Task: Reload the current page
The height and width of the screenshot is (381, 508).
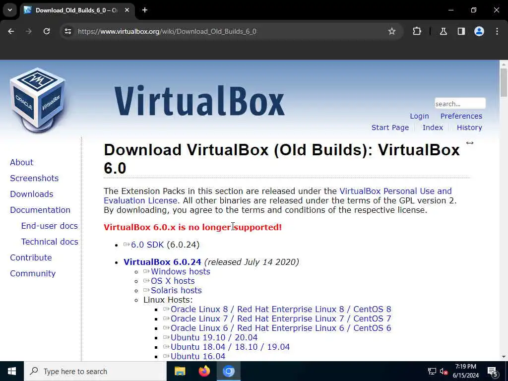Action: 47,31
